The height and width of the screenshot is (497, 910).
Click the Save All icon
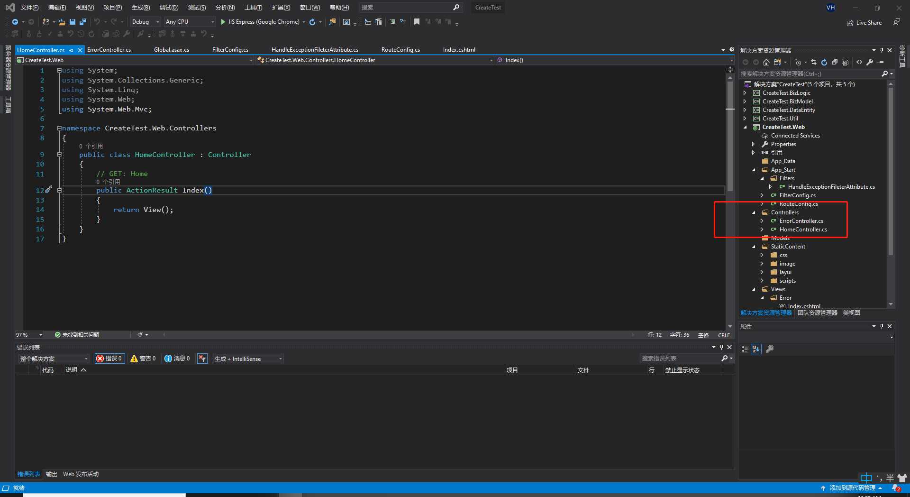point(83,22)
